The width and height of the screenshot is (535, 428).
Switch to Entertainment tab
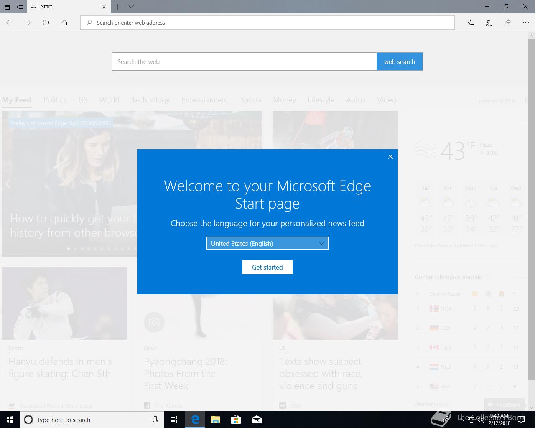pyautogui.click(x=205, y=100)
